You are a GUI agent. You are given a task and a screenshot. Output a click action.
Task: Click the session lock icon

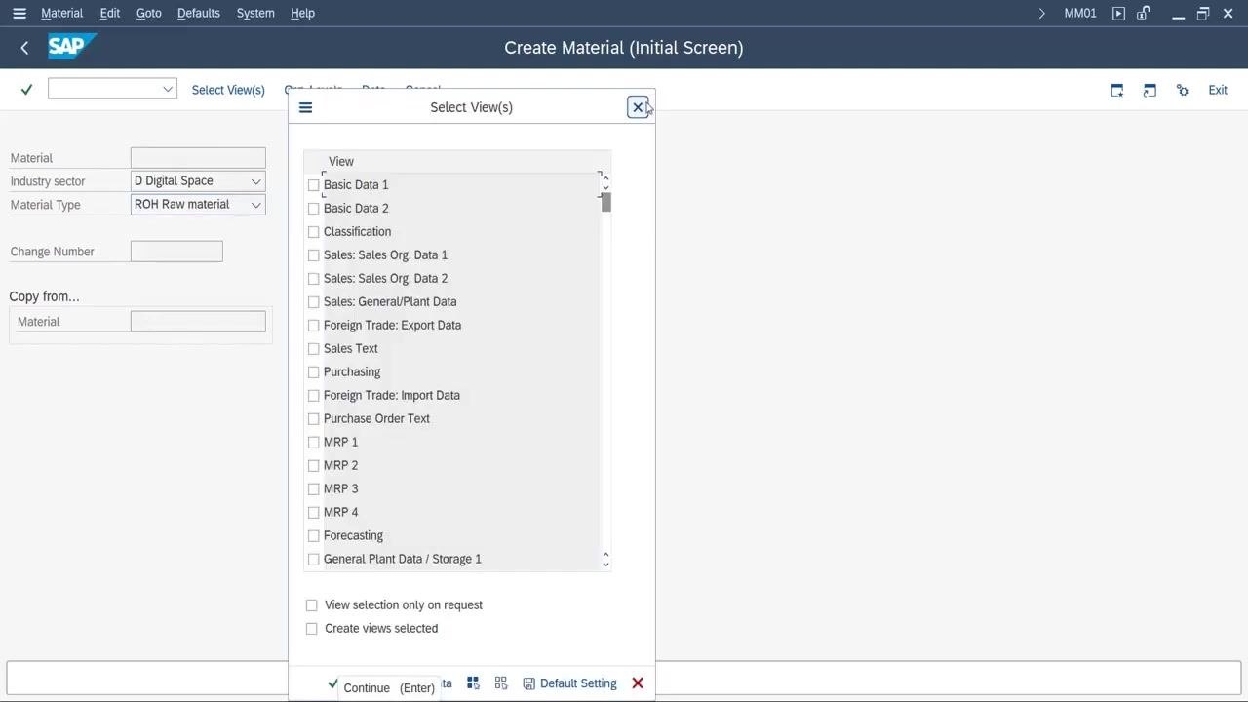pyautogui.click(x=1142, y=13)
